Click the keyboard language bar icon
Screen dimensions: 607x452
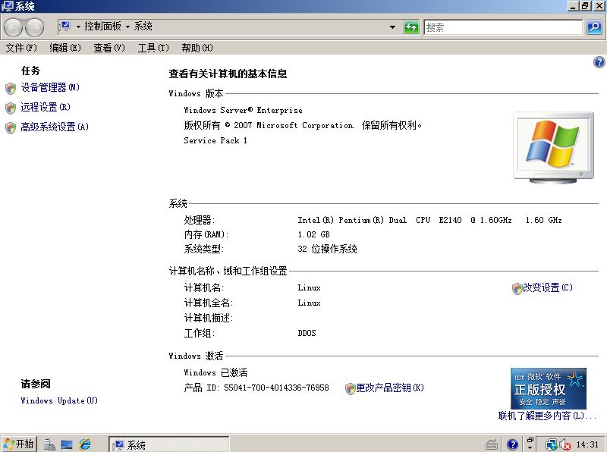pos(492,444)
